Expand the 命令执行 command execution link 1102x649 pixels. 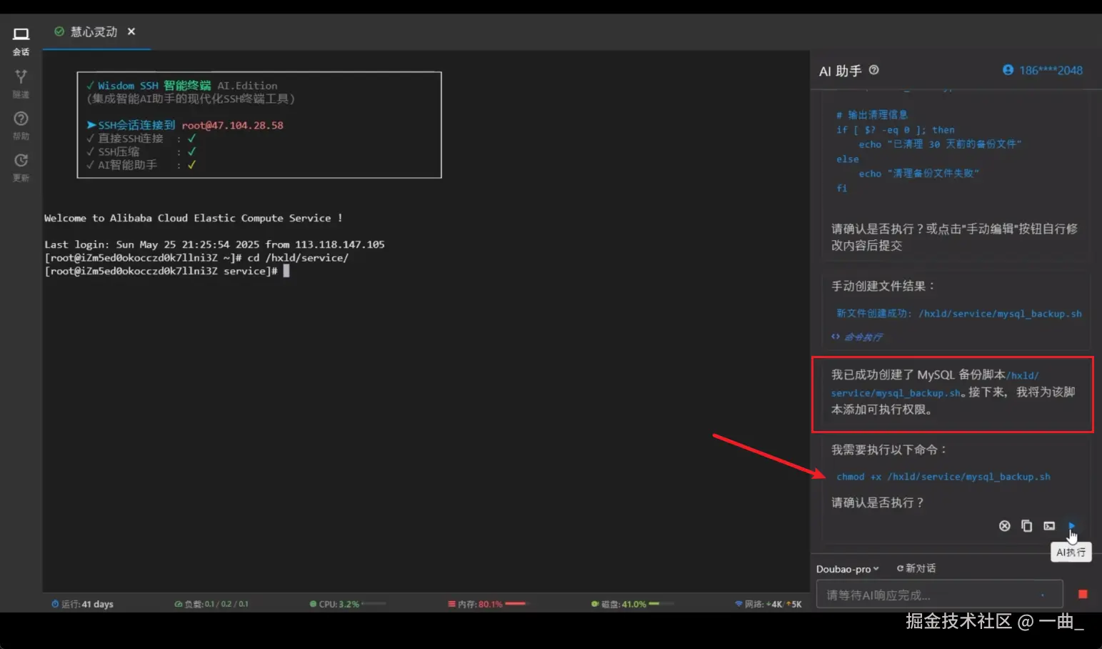[x=857, y=337]
